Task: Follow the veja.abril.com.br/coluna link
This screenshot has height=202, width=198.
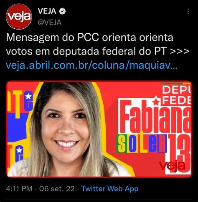Action: 91,65
